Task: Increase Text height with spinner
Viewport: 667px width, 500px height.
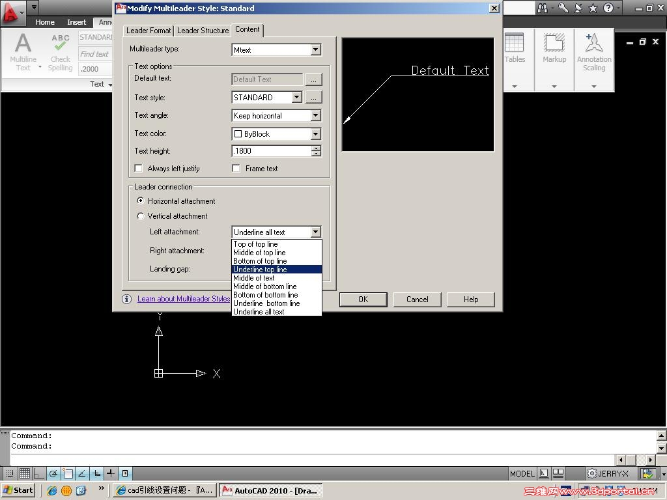Action: pos(316,148)
